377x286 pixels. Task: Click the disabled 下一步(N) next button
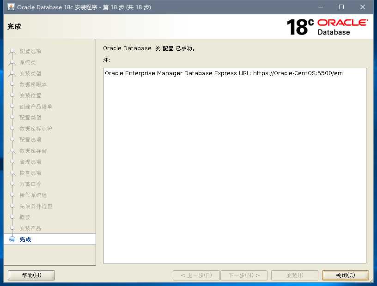pos(244,275)
